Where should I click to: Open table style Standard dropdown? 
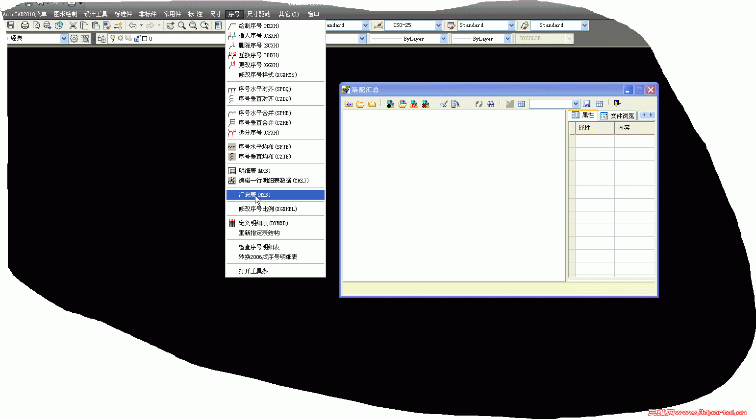tap(511, 25)
